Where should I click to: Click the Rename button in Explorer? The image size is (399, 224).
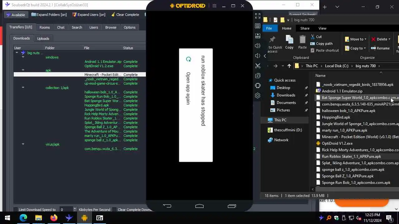[380, 48]
